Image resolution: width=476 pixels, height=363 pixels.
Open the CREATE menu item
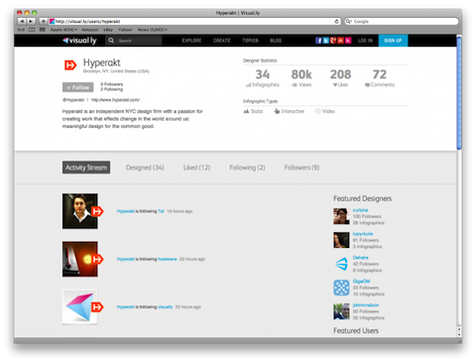(222, 41)
